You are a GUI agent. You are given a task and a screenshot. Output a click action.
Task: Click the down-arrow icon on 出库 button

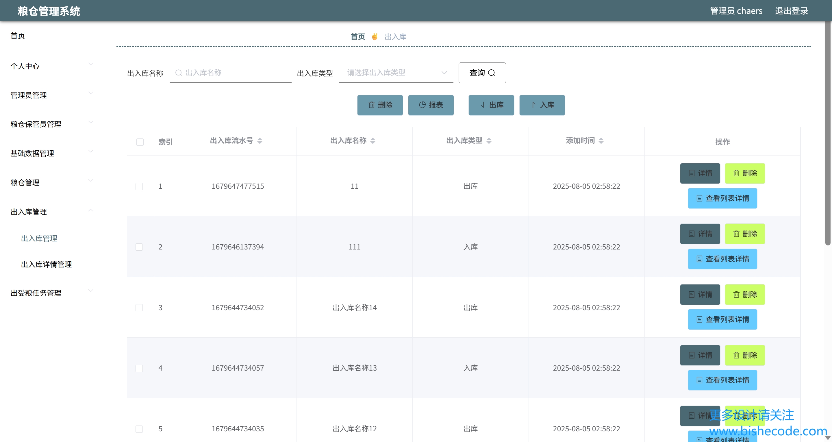pyautogui.click(x=483, y=105)
